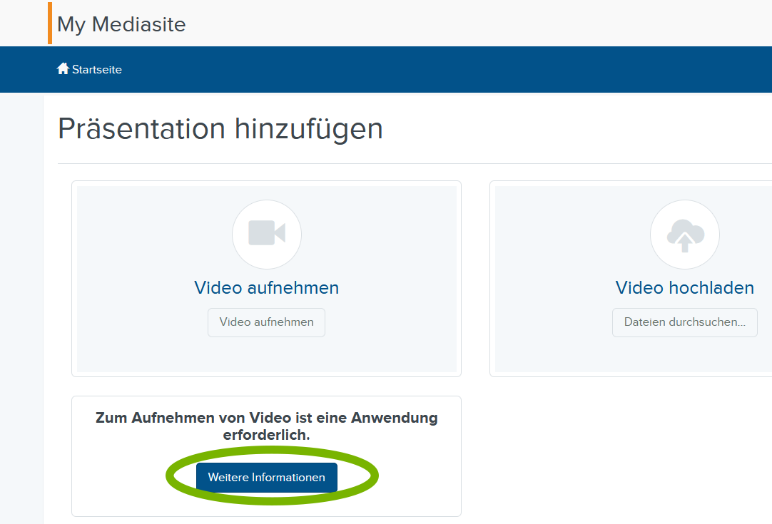Viewport: 772px width, 524px height.
Task: Click the orange accent bar beside My Mediasite
Action: 49,23
